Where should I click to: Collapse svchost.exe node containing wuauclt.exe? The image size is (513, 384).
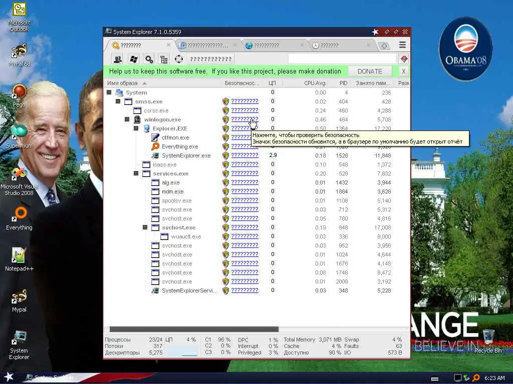click(145, 227)
